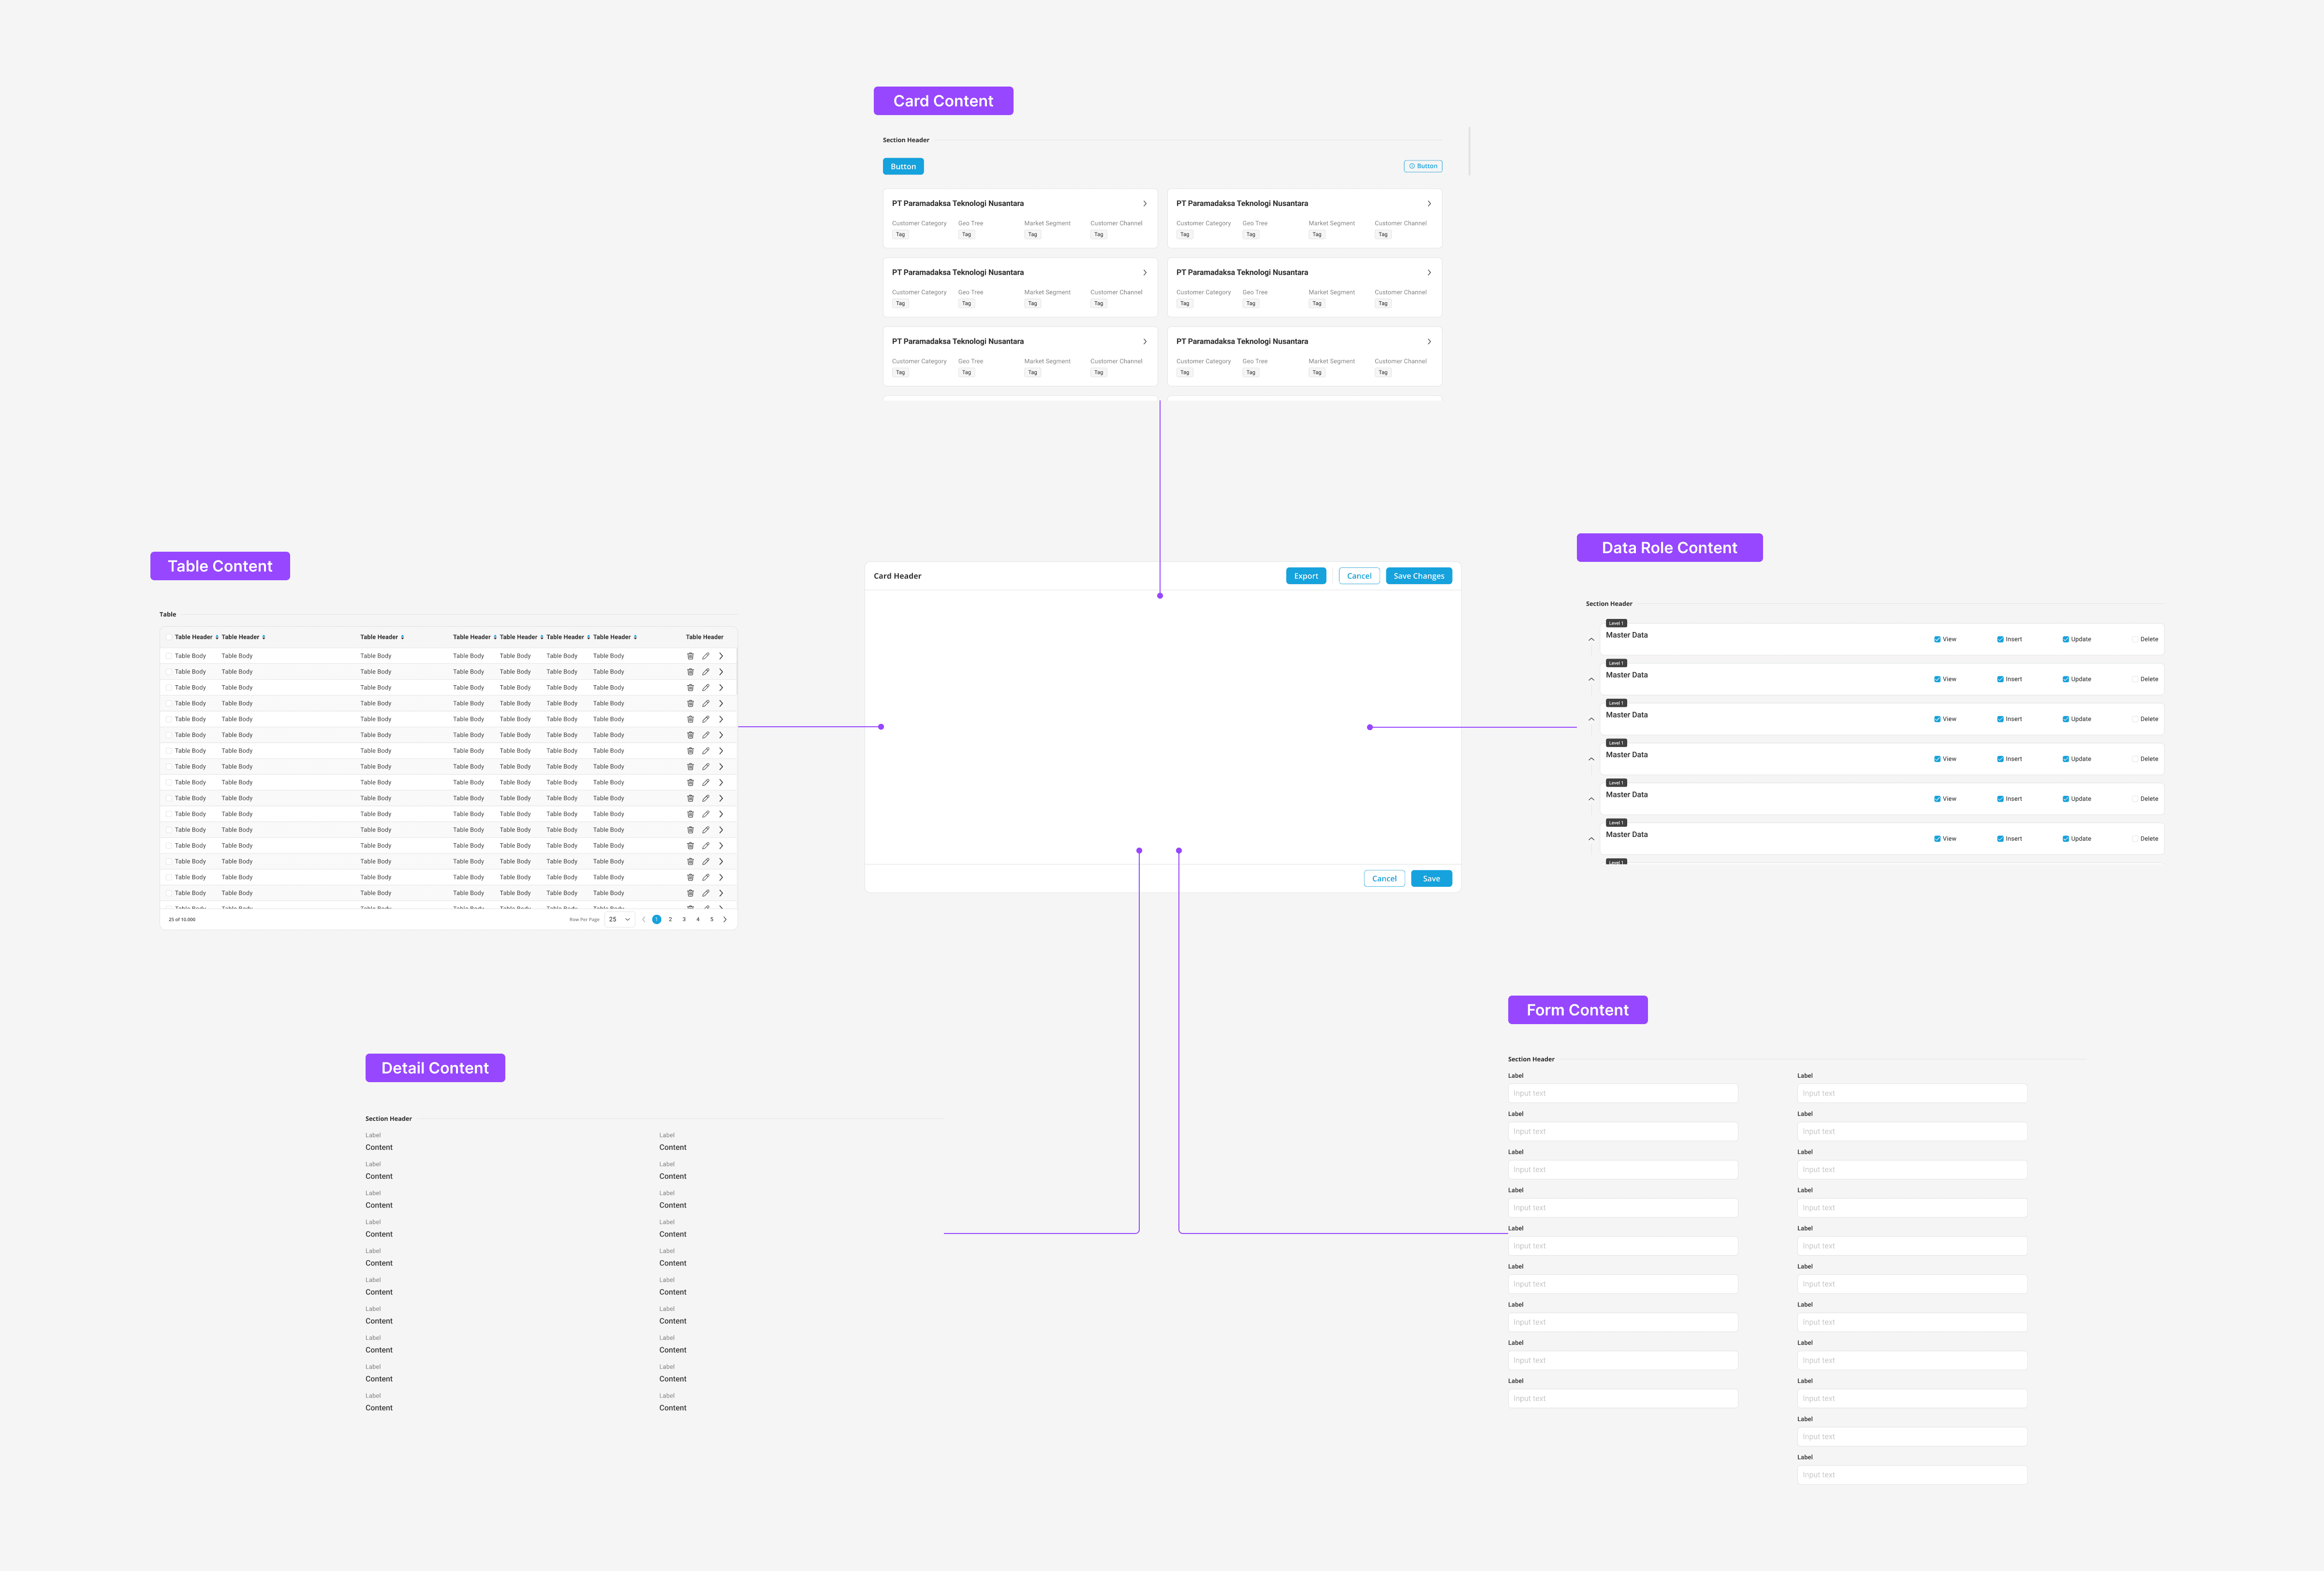The height and width of the screenshot is (1571, 2324).
Task: Click right chevron in first table row
Action: 721,656
